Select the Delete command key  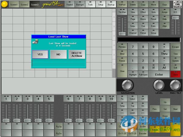(x=133, y=5)
